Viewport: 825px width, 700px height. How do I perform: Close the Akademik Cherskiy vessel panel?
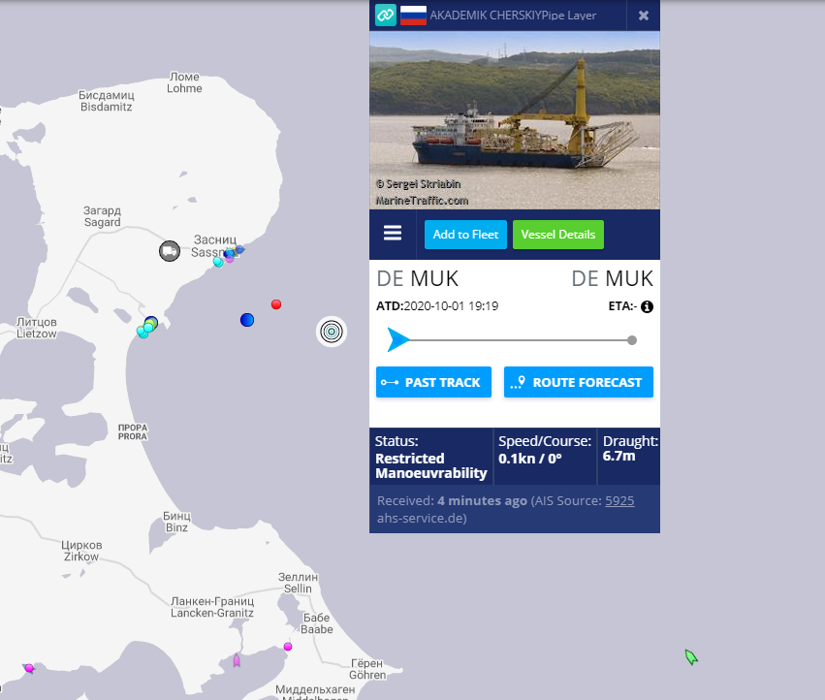(644, 16)
